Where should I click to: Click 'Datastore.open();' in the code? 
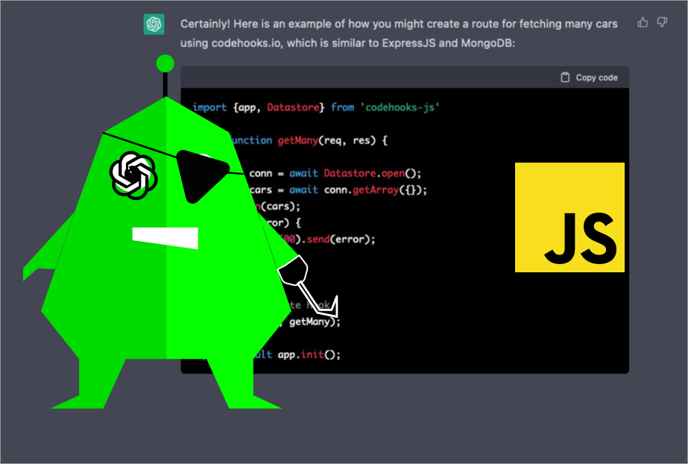click(373, 173)
